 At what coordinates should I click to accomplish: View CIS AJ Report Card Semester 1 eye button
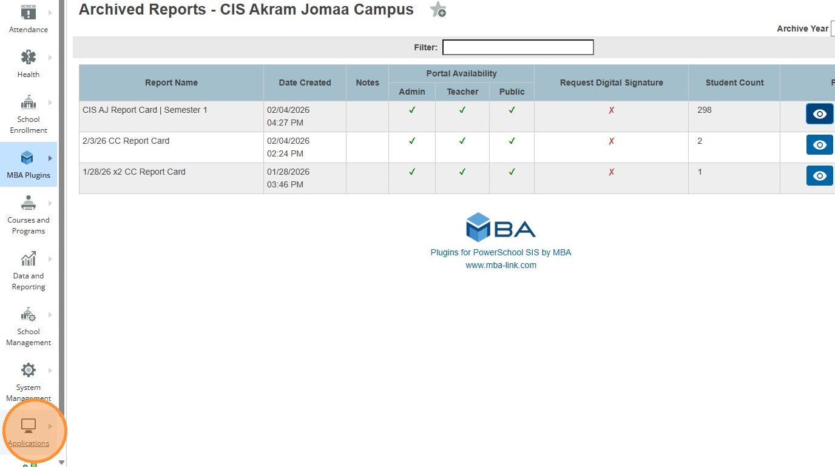click(819, 114)
